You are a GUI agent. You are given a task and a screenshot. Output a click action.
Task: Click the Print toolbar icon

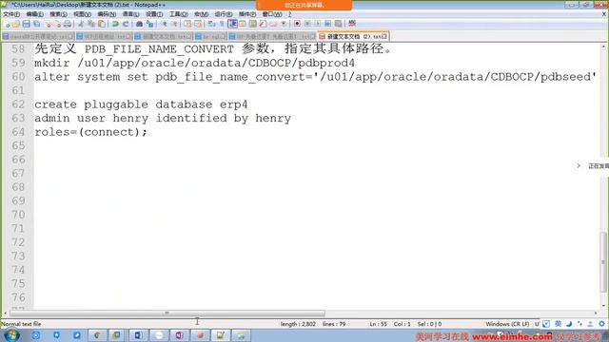(68, 24)
